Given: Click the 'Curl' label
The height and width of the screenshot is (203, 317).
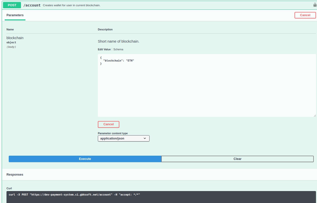Looking at the screenshot, I should coord(9,188).
